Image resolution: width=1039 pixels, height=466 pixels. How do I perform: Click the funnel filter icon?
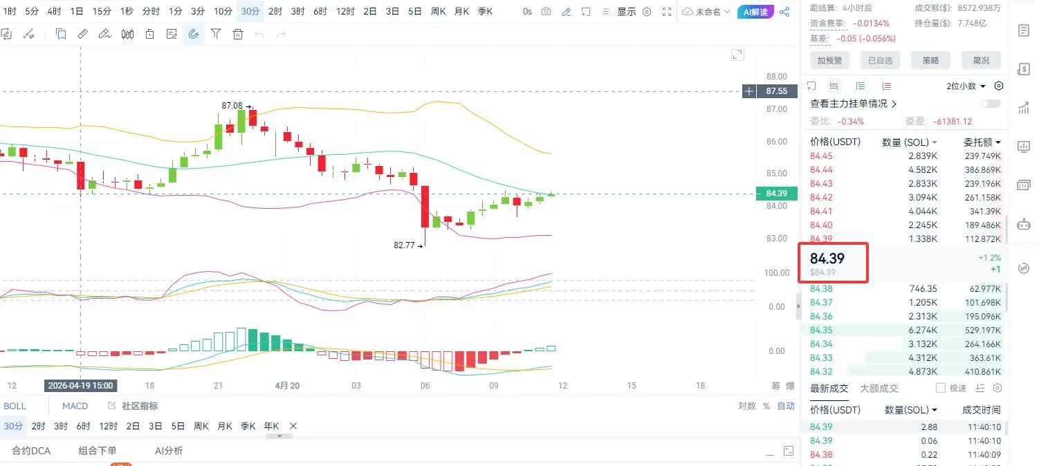tap(216, 34)
